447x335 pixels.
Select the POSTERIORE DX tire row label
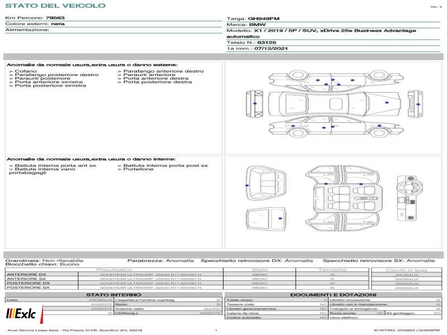click(x=28, y=283)
